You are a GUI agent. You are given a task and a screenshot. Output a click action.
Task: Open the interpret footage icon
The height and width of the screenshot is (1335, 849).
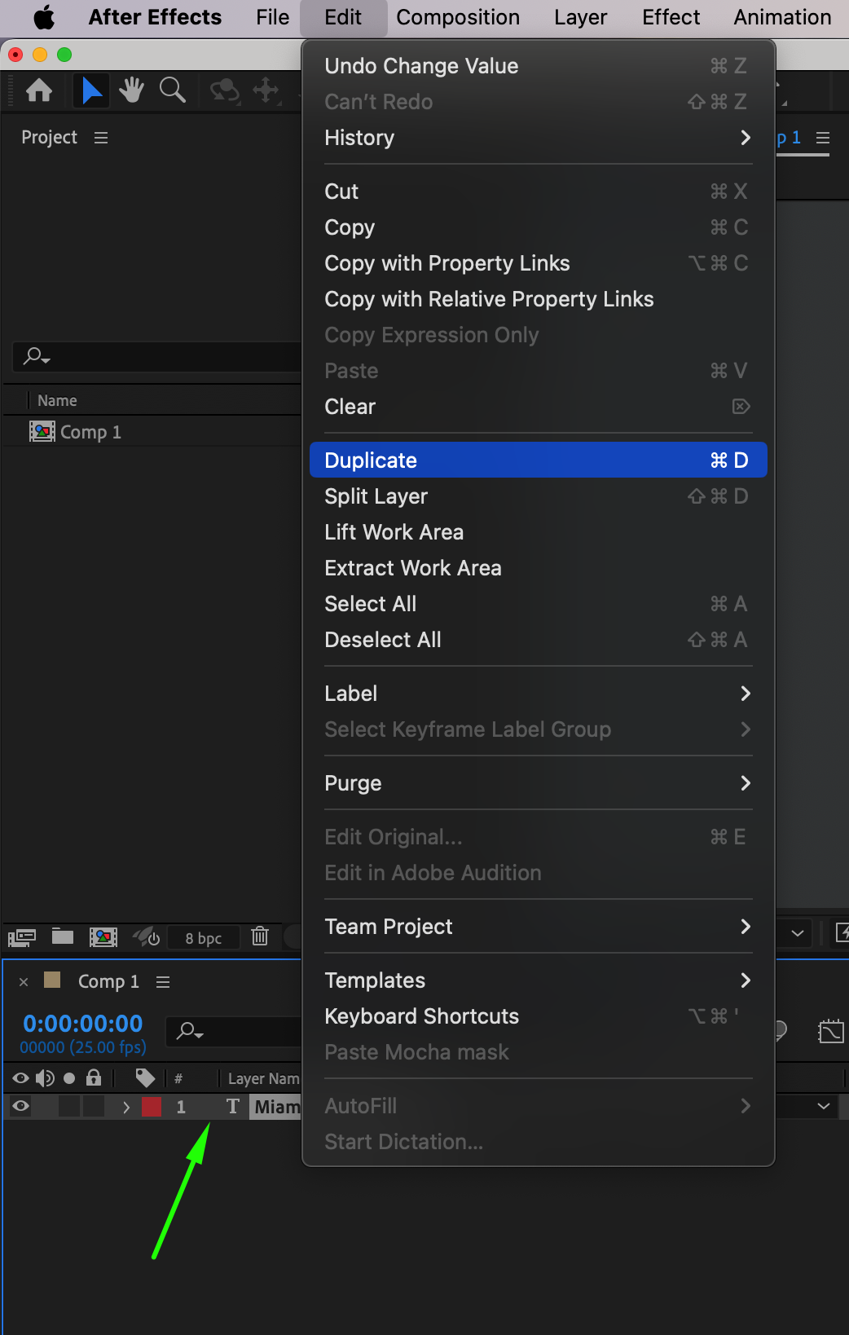(22, 937)
